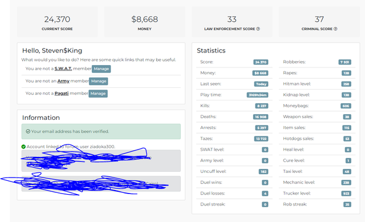This screenshot has height=222, width=365.
Task: Open the Pagati link
Action: (62, 93)
